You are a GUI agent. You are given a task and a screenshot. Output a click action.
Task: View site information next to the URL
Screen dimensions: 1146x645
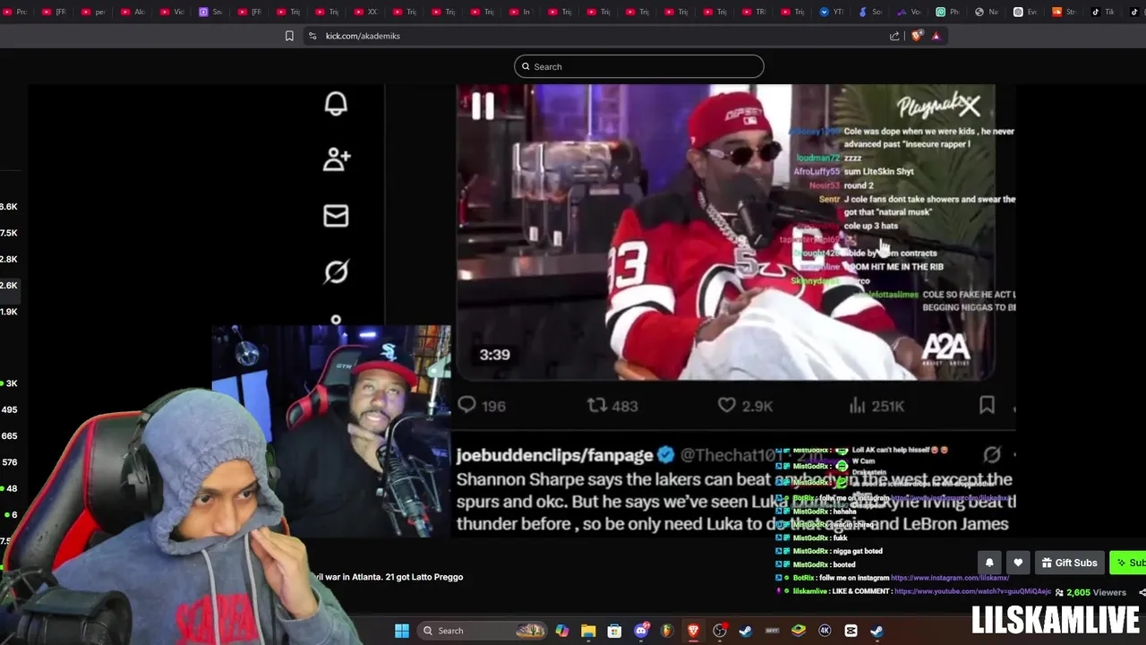[312, 36]
